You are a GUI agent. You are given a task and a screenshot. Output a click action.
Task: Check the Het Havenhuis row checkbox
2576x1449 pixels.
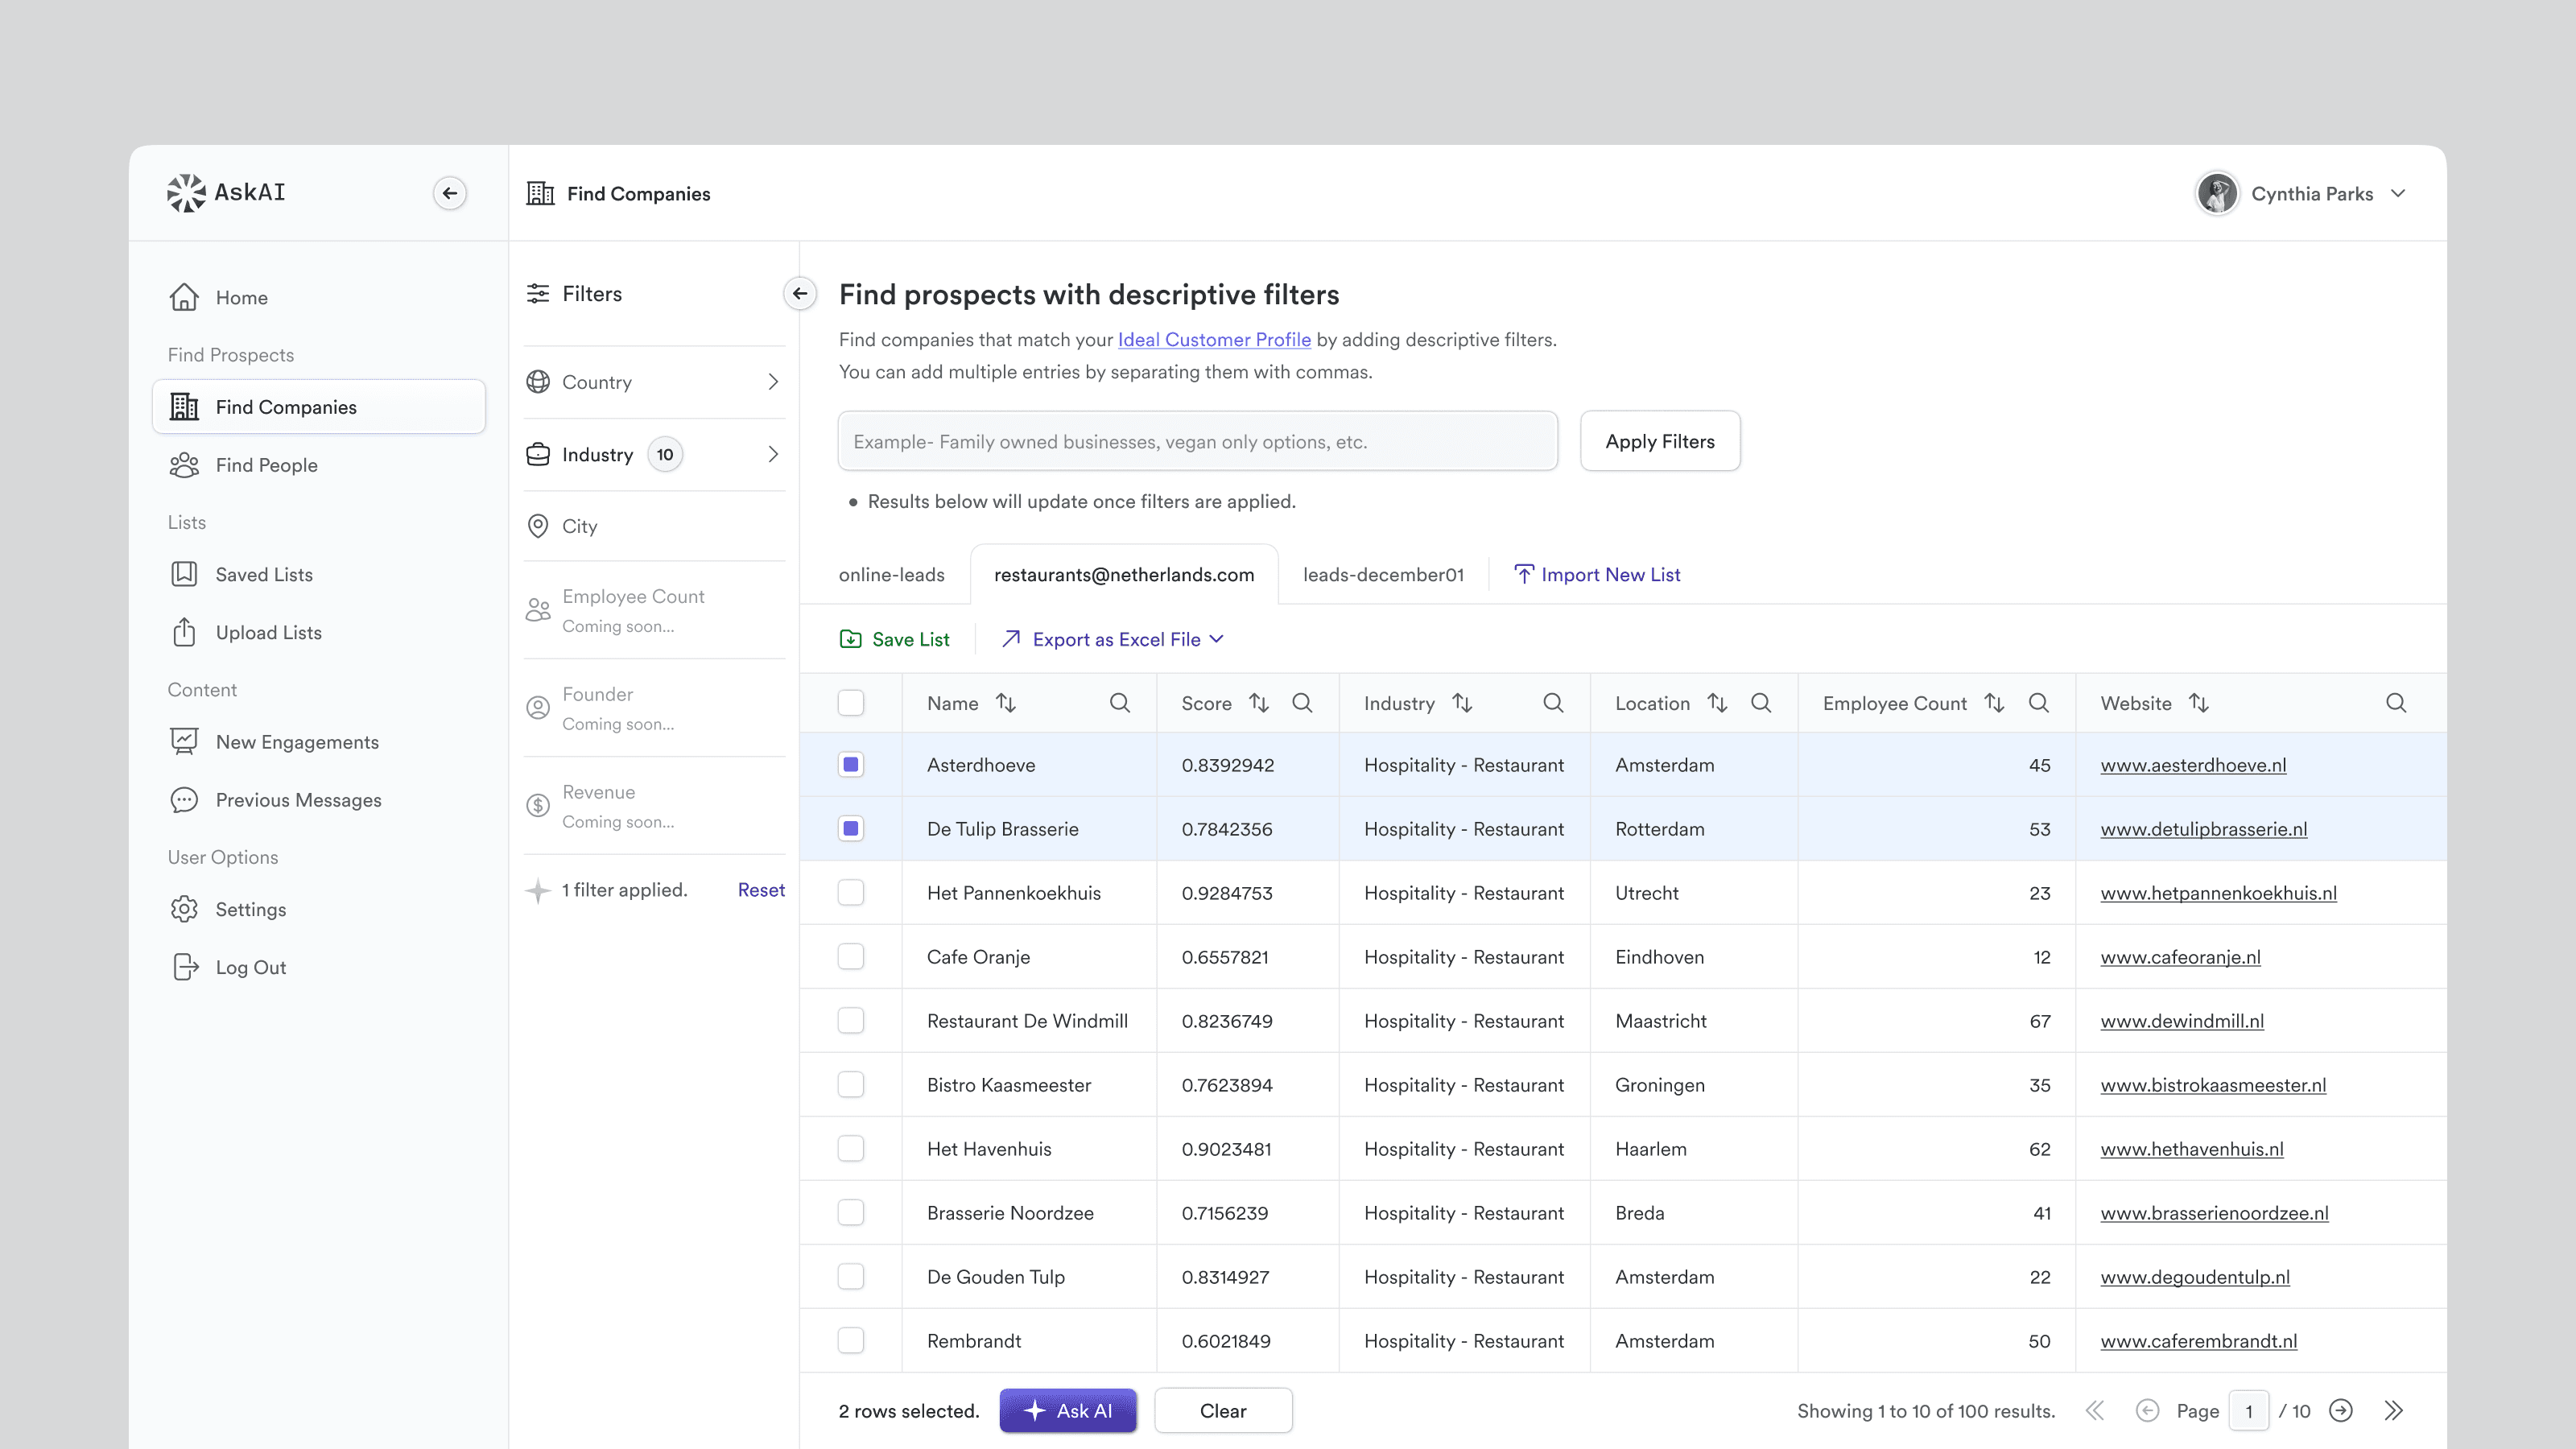pos(851,1149)
